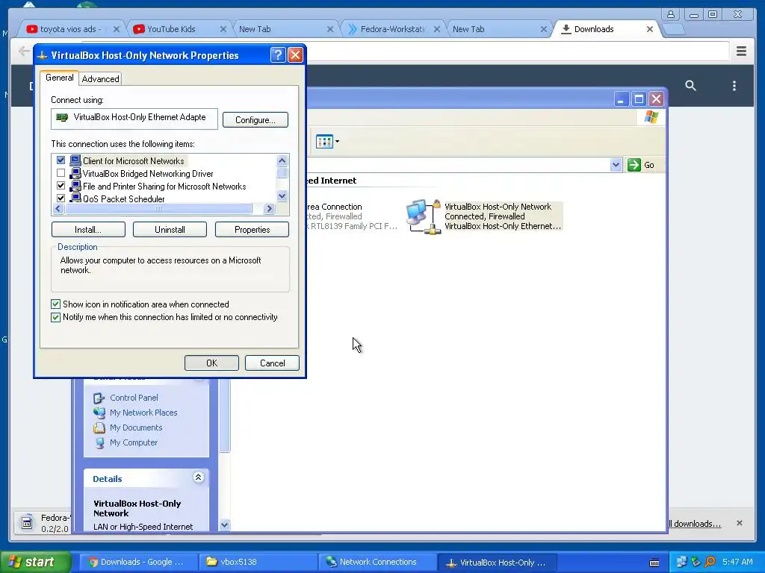Open the Views icon in Network Connections toolbar
The width and height of the screenshot is (765, 573).
click(x=324, y=142)
